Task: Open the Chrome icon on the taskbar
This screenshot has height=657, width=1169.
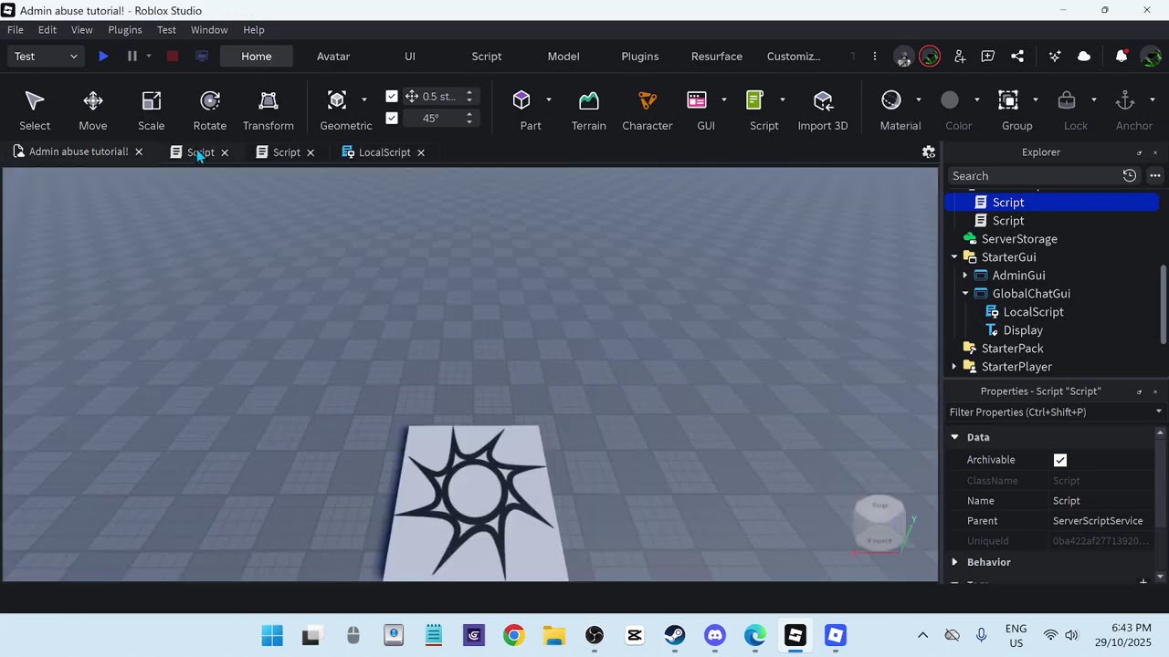Action: point(514,635)
